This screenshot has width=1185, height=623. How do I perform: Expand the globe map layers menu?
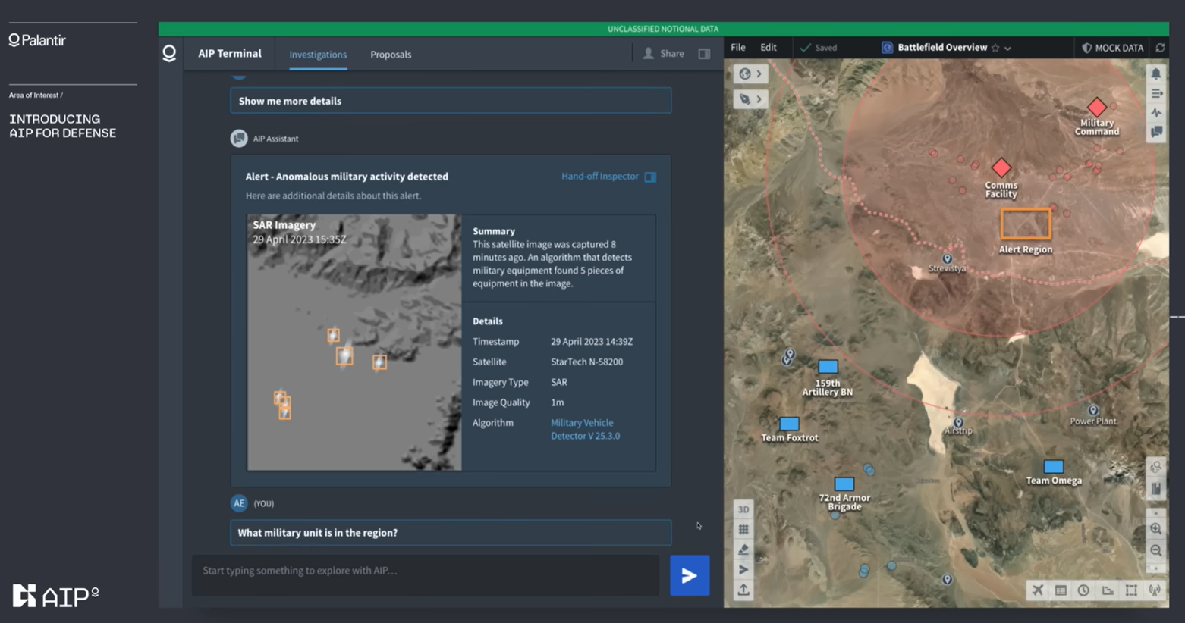coord(750,74)
